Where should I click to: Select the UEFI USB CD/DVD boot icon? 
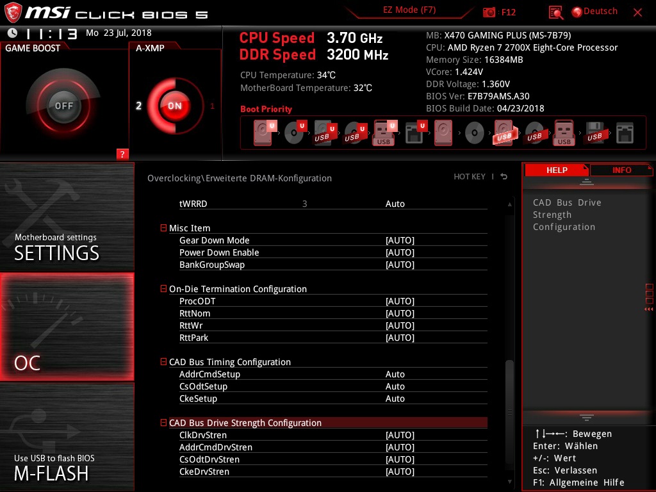click(355, 133)
